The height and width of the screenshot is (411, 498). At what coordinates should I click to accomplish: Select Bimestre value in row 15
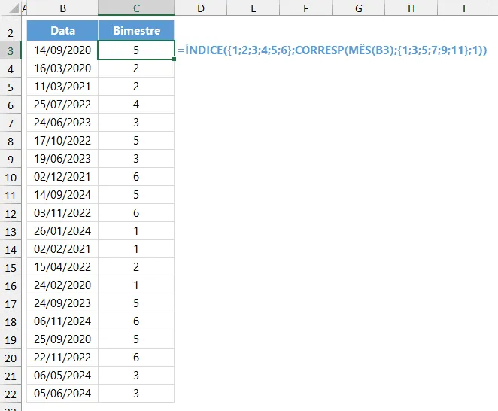click(136, 267)
